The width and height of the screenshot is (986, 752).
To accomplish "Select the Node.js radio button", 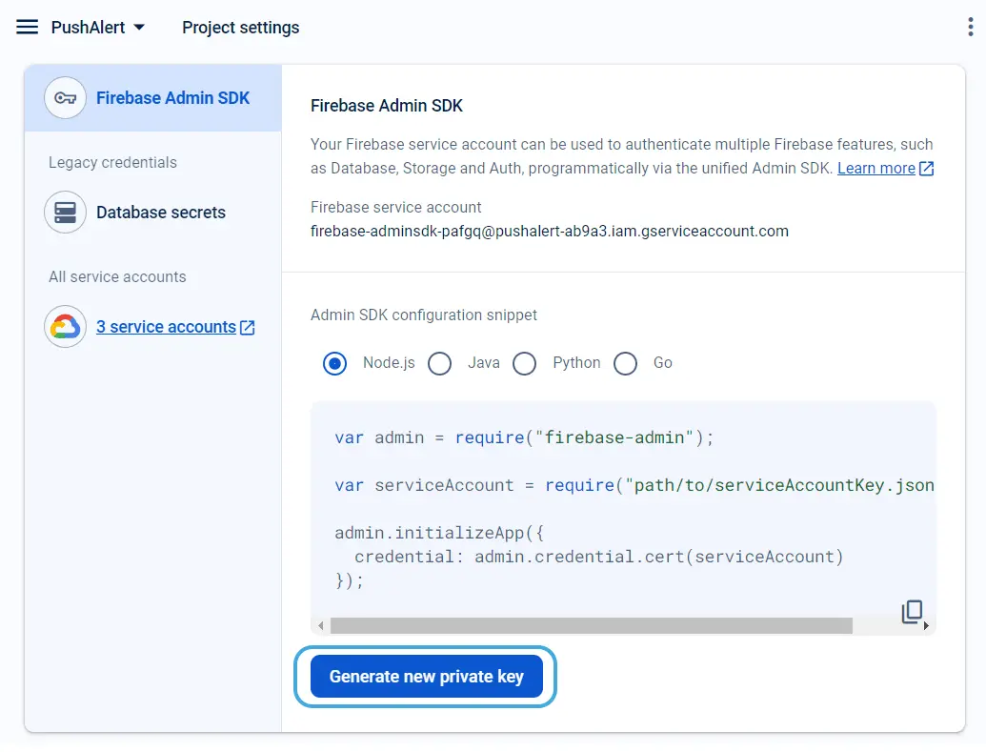I will pos(334,363).
